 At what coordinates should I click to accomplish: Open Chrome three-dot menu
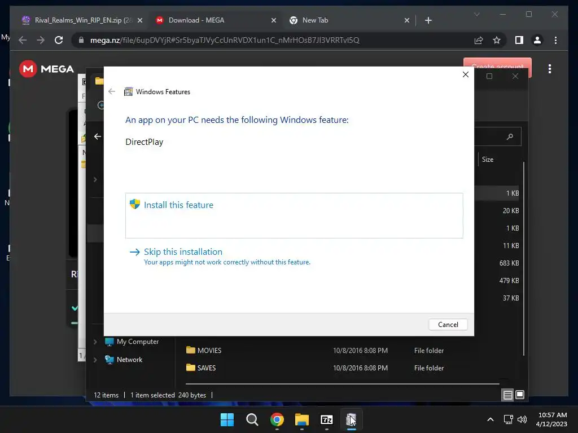tap(555, 40)
